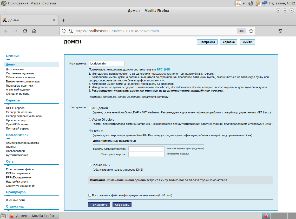The image size is (296, 219).
Task: Open Агент наблюдения link
Action: [x=18, y=89]
